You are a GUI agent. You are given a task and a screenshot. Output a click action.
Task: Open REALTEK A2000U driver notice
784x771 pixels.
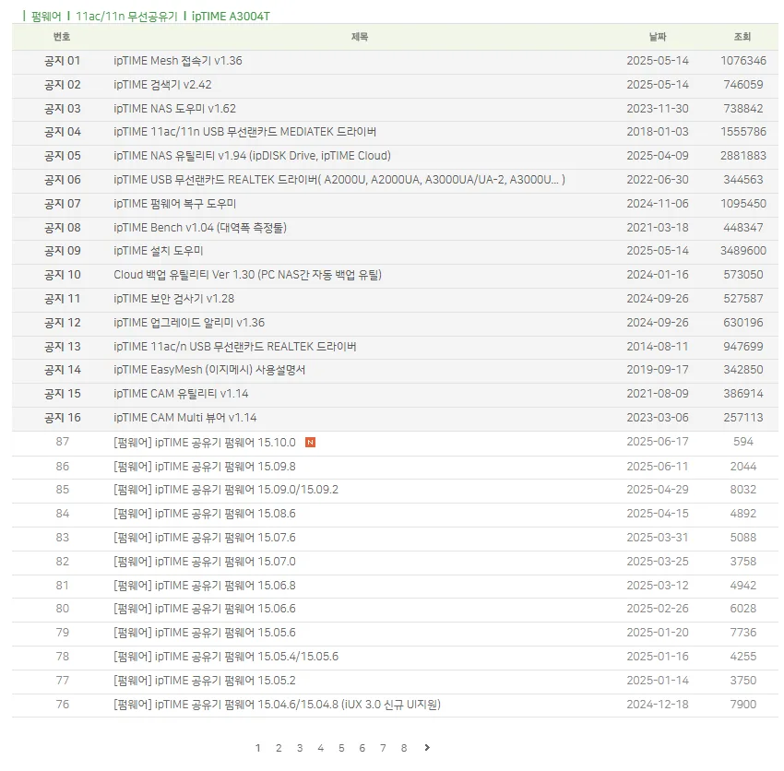coord(339,180)
